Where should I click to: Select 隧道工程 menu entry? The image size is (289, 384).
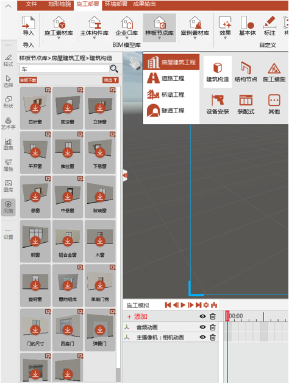[x=171, y=111]
